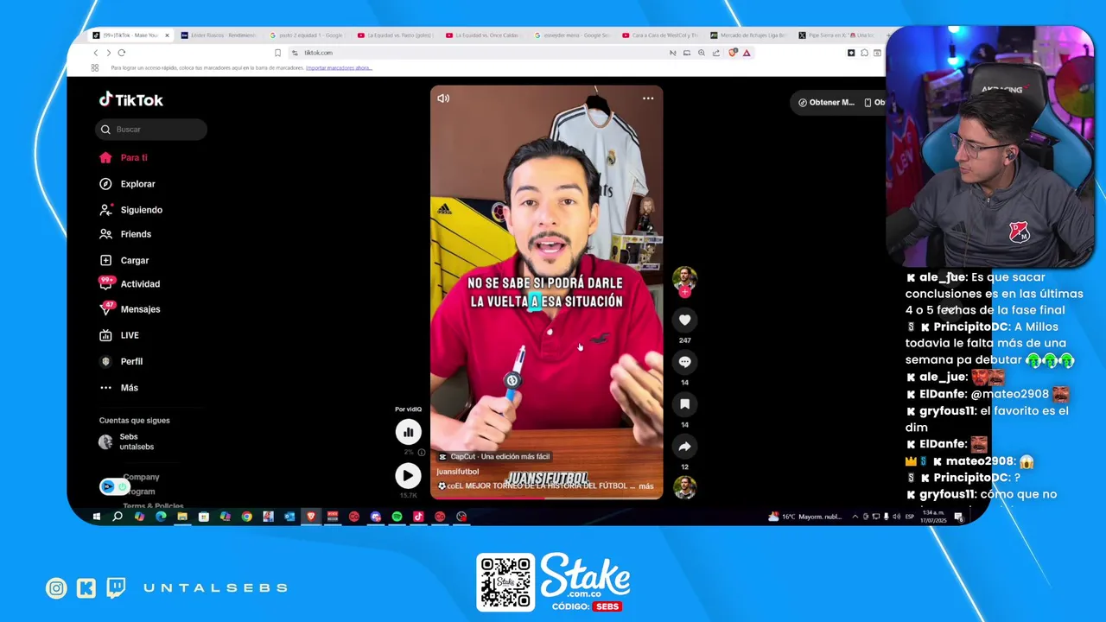Switch to the Líder Rioscos browser tab

218,35
